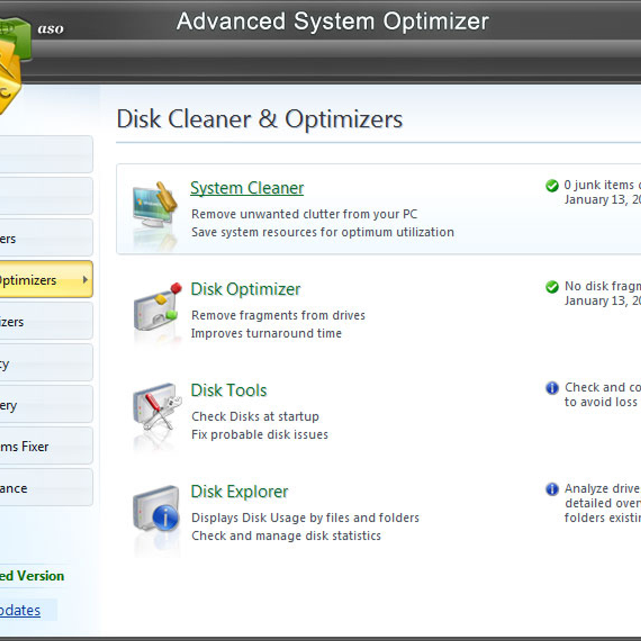Click 'Remove fragments from drives' text
The image size is (641, 641).
[278, 315]
